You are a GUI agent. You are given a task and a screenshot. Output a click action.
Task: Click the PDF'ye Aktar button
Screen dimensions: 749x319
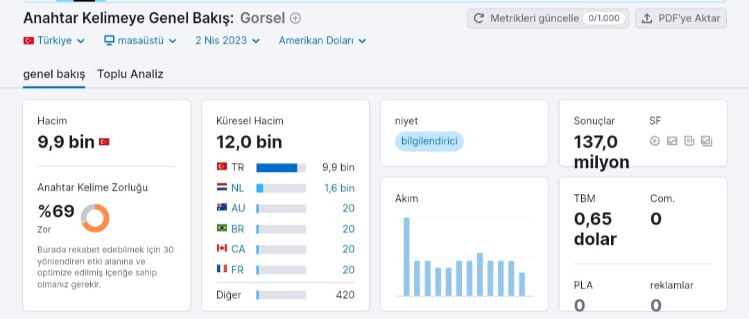(681, 18)
